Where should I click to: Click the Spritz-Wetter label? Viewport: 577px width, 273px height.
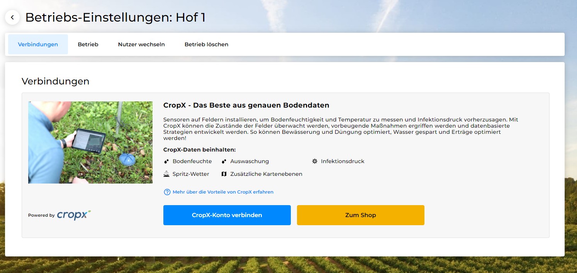click(x=191, y=174)
